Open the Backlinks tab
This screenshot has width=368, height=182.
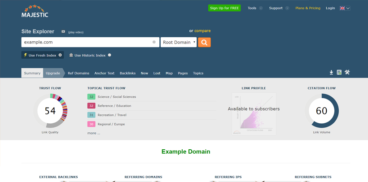tap(127, 73)
